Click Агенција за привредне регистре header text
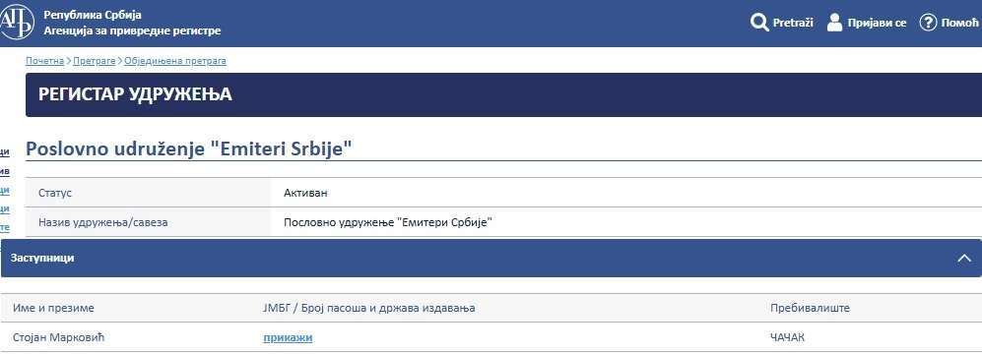 coord(132,30)
